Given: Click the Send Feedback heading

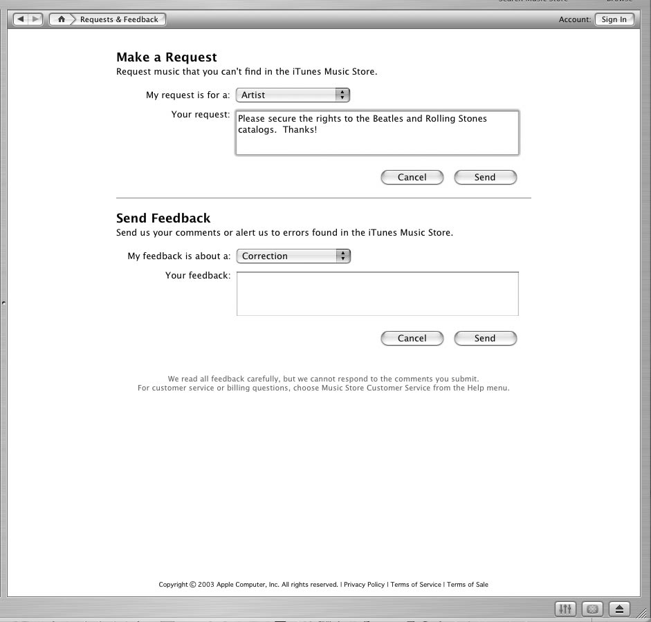Looking at the screenshot, I should click(x=163, y=218).
